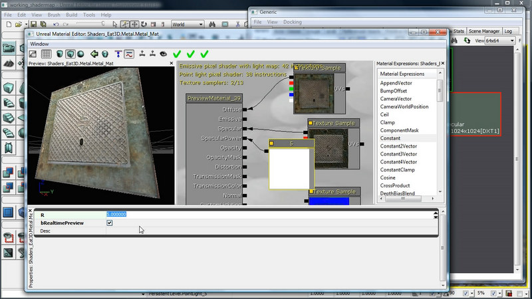Open the Window menu in Material Editor

[x=39, y=44]
